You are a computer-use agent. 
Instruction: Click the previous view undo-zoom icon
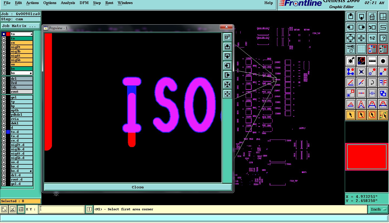(x=372, y=27)
